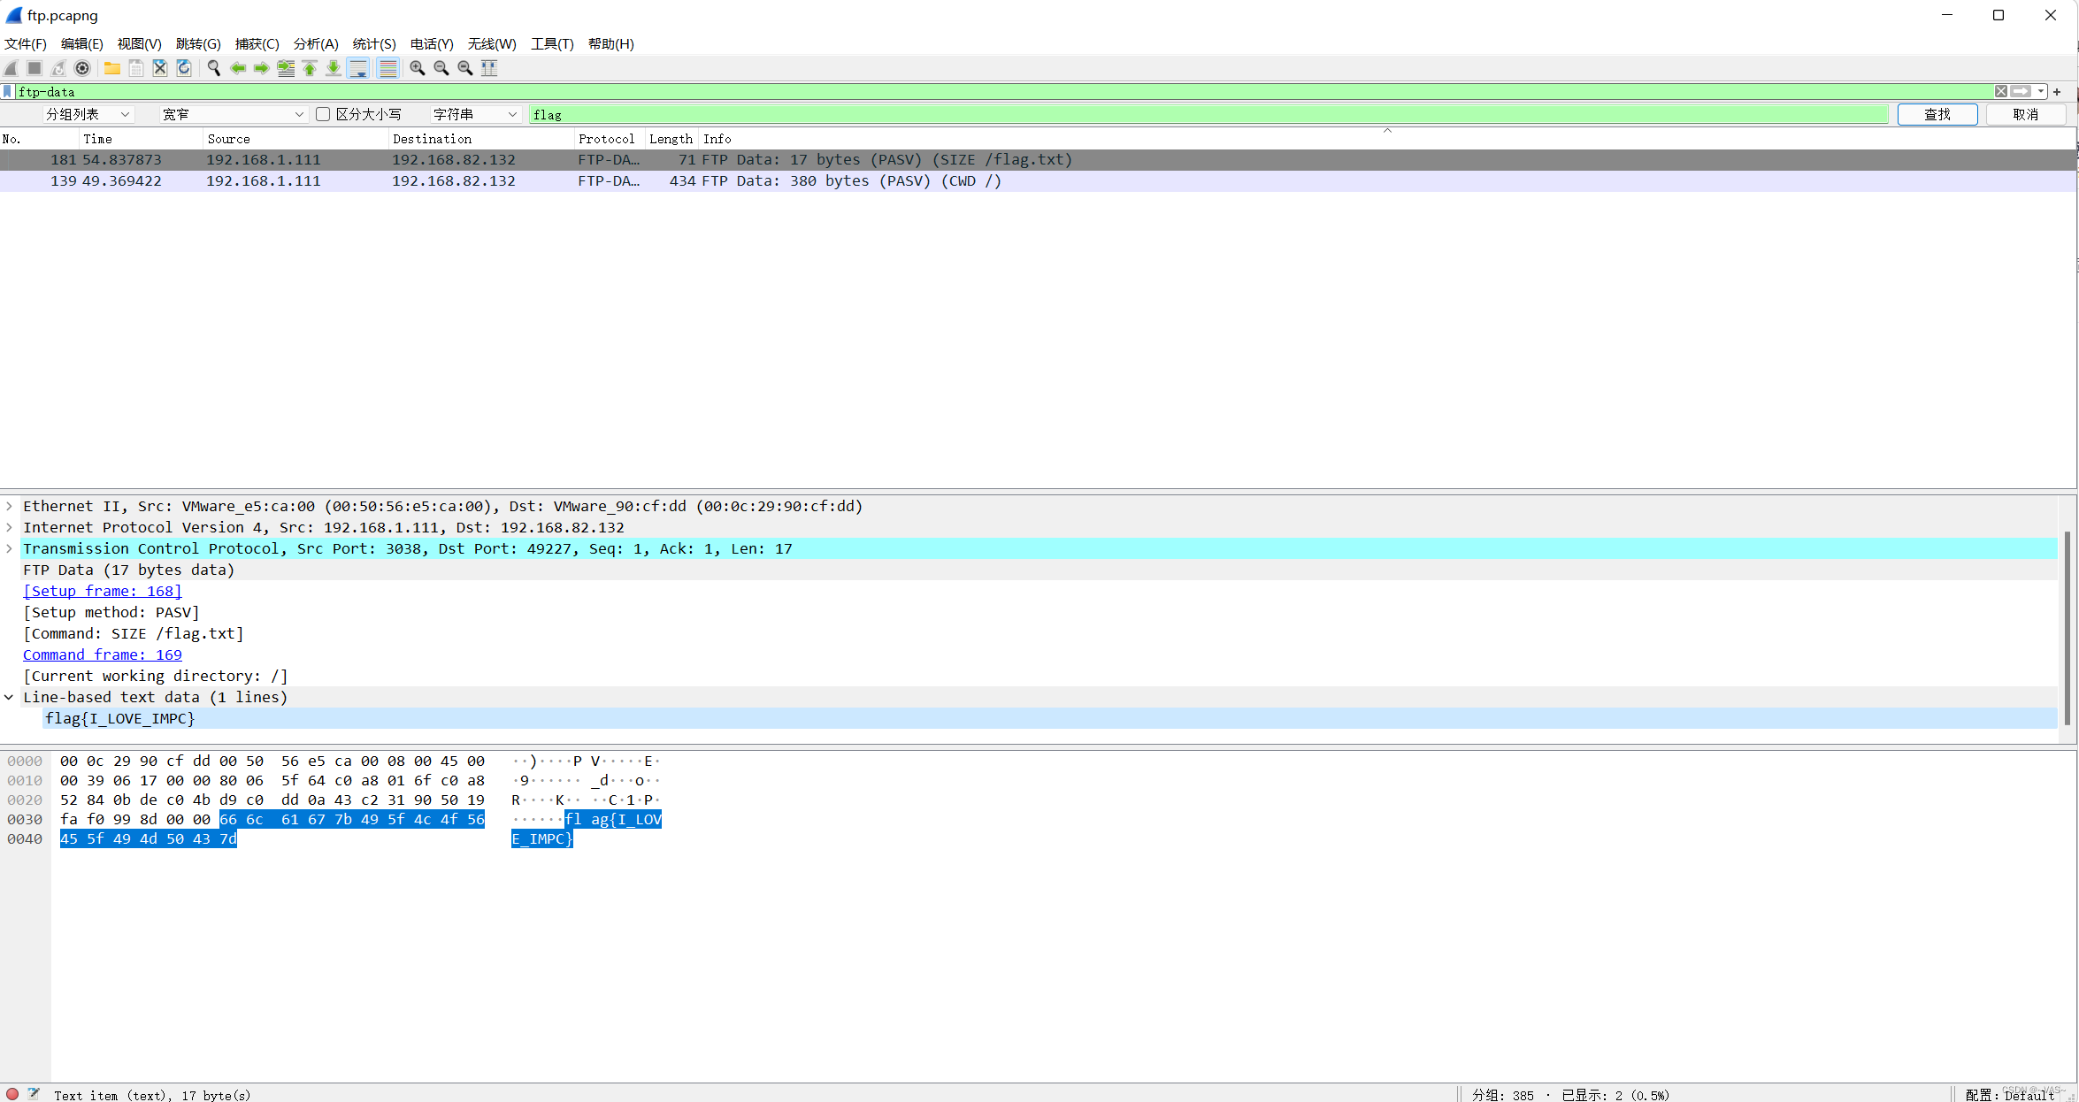
Task: Open the 字符串 search type dropdown
Action: [475, 114]
